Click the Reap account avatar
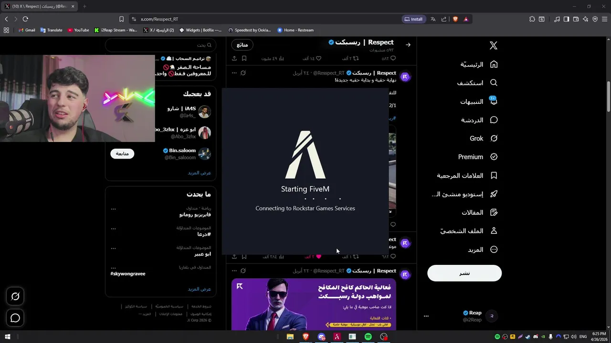The image size is (611, 343). pyautogui.click(x=492, y=316)
